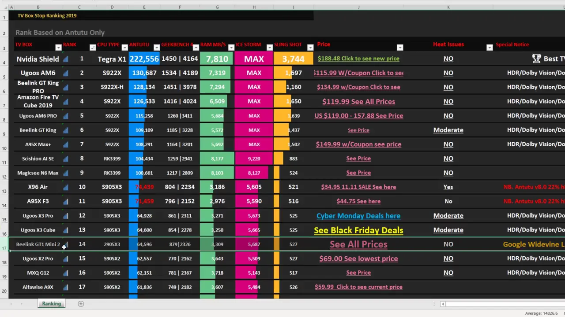This screenshot has height=317, width=565.
Task: Select Geekbench cell 1534 | 4189
Action: pos(180,73)
